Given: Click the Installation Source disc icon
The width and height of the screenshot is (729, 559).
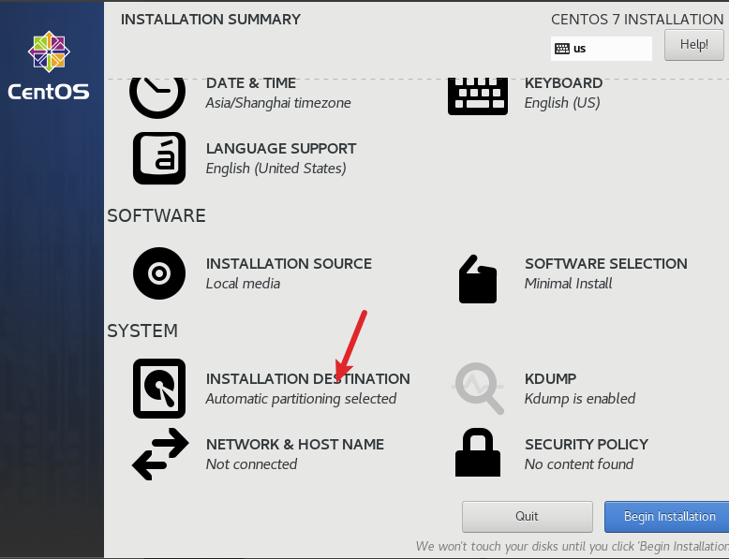Looking at the screenshot, I should pos(159,273).
